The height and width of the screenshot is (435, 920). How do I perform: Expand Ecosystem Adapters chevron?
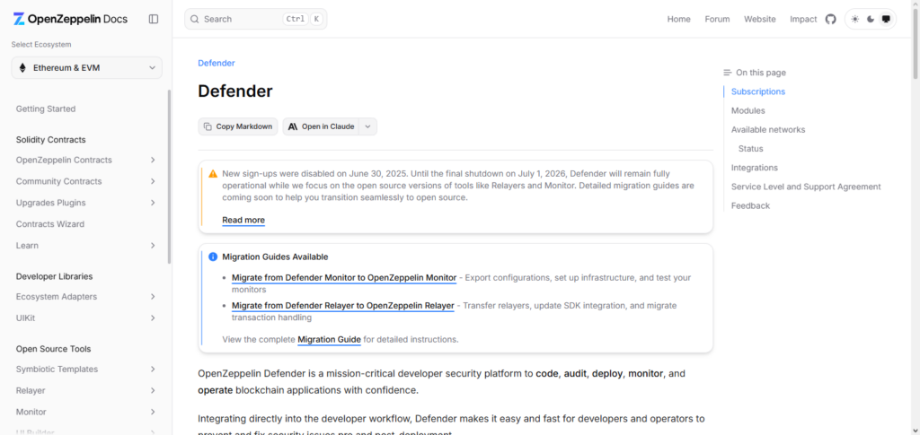pyautogui.click(x=153, y=297)
